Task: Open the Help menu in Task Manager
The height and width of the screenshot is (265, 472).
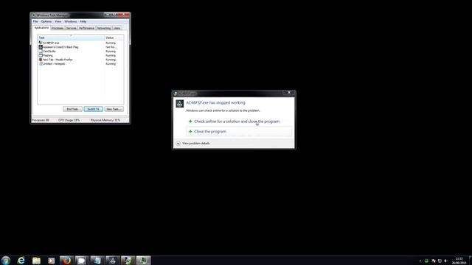Action: point(83,21)
